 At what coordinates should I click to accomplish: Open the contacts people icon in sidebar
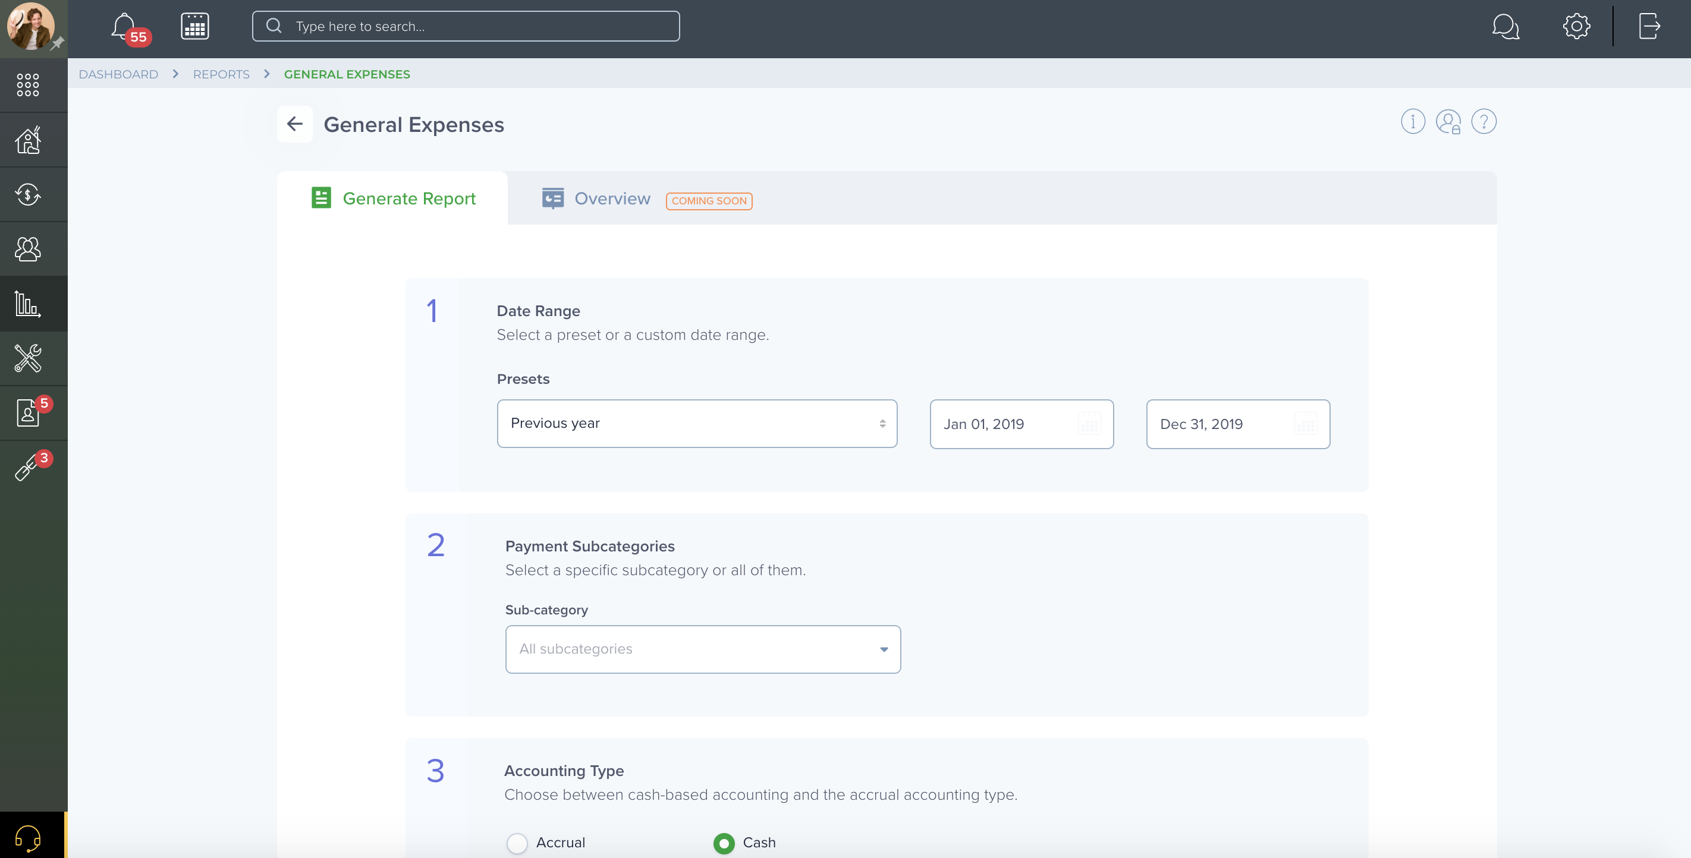(x=27, y=248)
